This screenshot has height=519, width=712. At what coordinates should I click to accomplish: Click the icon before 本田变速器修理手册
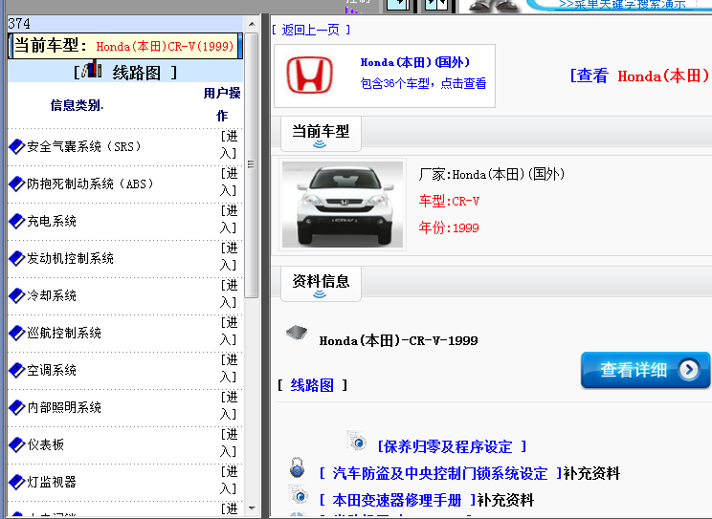[x=300, y=495]
